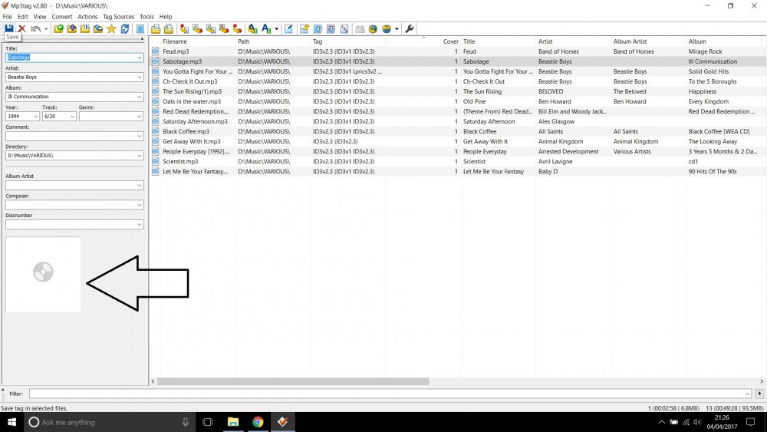The image size is (767, 432).
Task: Click the horizontal scrollbar's right arrow
Action: pyautogui.click(x=762, y=381)
